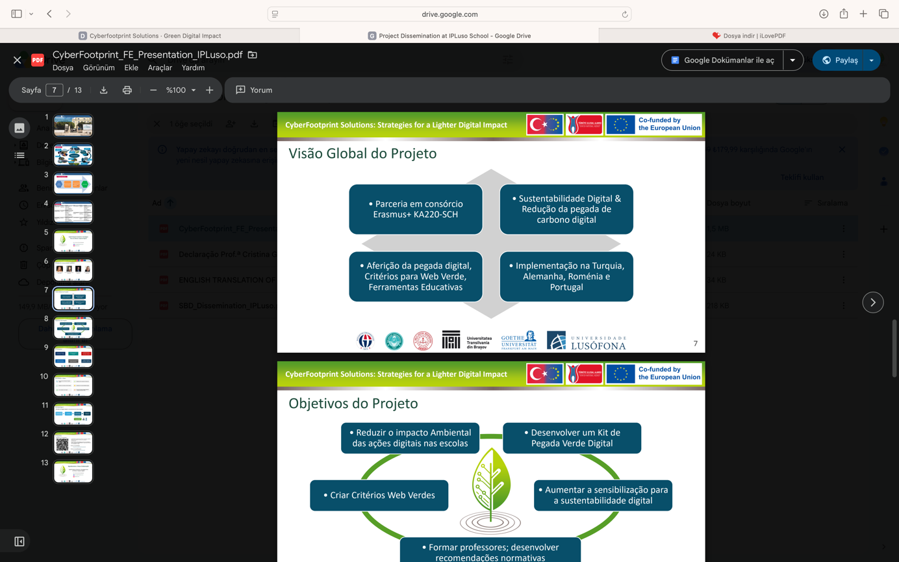This screenshot has width=899, height=562.
Task: Click the drive.google.com address bar
Action: point(449,14)
